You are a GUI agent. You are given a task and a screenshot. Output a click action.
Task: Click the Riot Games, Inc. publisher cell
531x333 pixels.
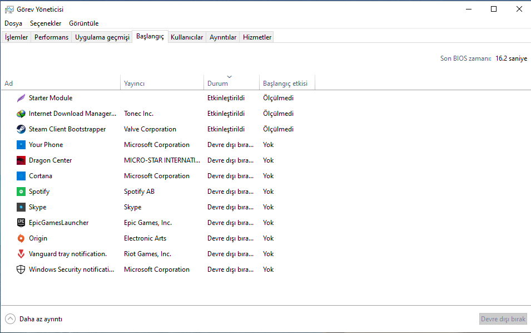[147, 254]
